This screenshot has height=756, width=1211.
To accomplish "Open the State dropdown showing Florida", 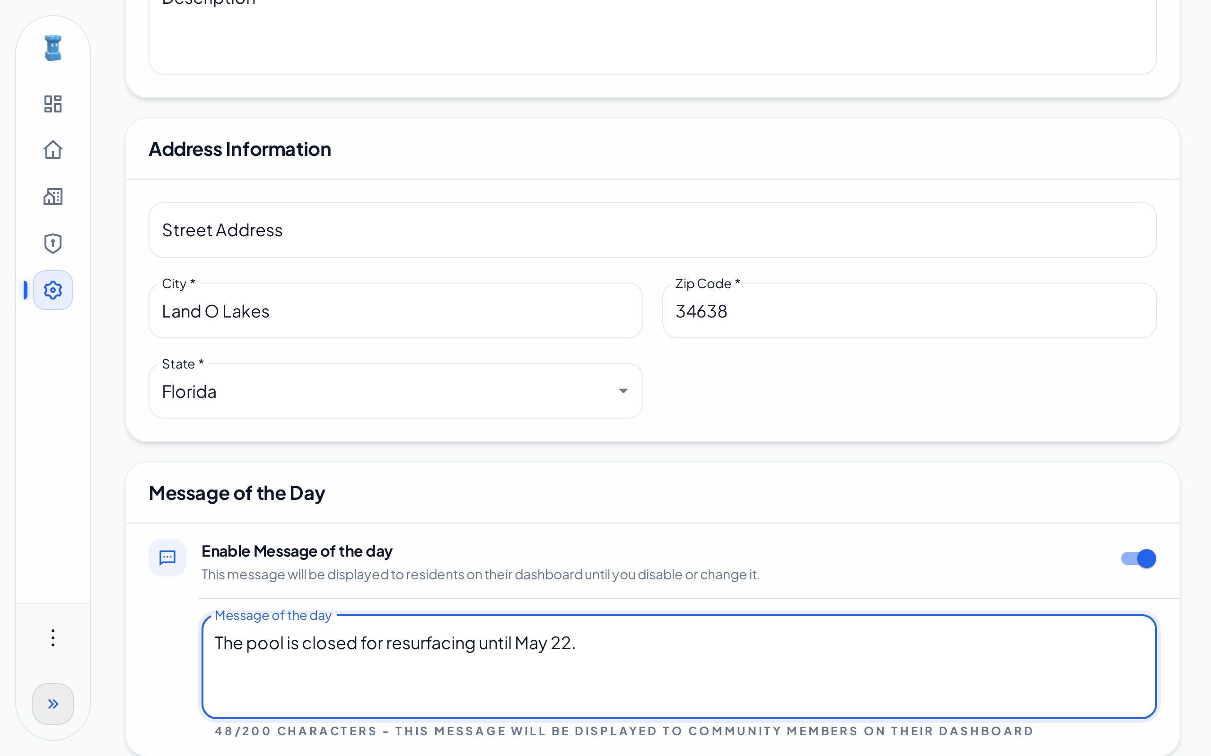I will [x=396, y=391].
